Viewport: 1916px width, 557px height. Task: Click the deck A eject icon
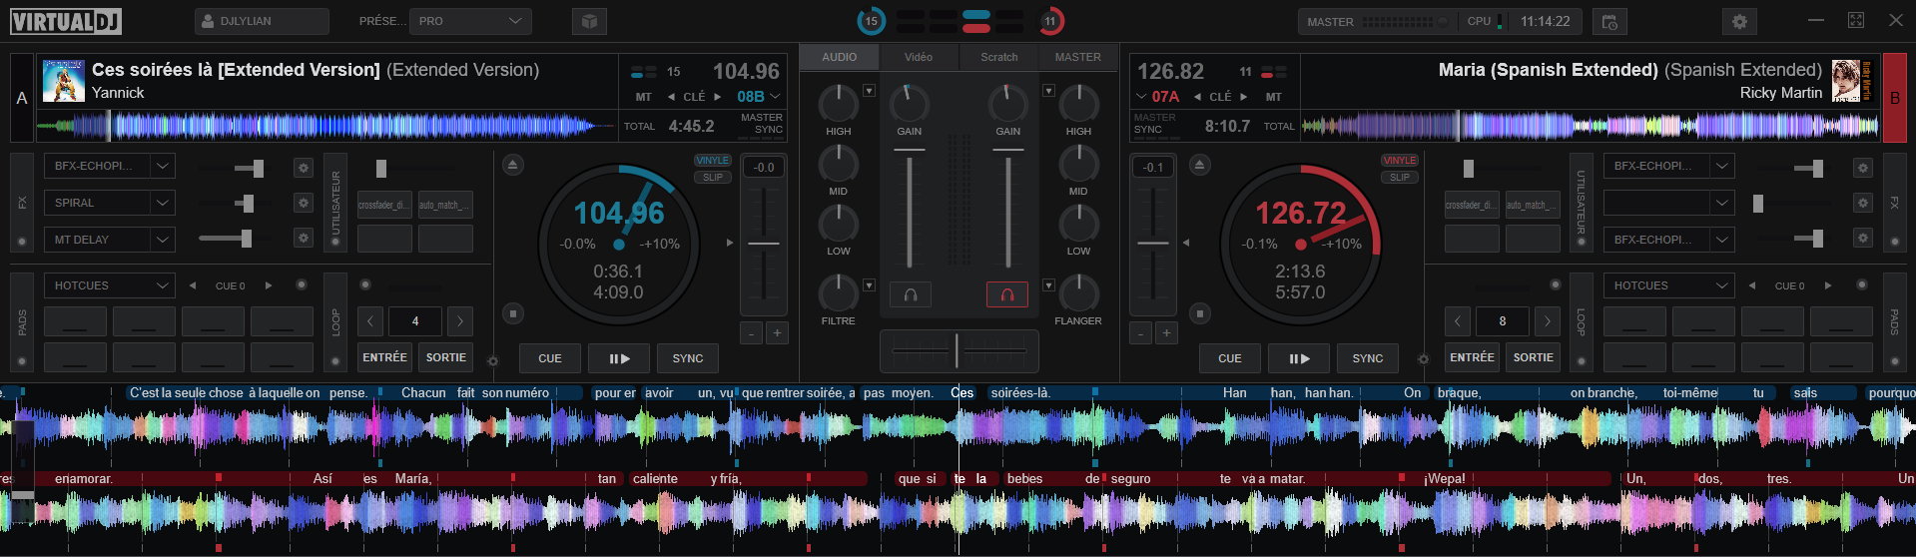(x=512, y=165)
